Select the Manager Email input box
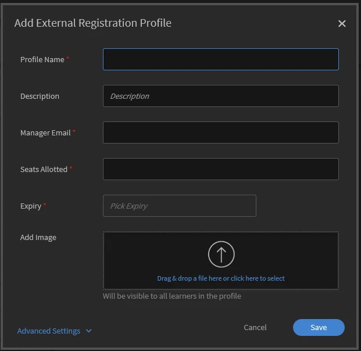Image resolution: width=361 pixels, height=351 pixels. tap(221, 132)
